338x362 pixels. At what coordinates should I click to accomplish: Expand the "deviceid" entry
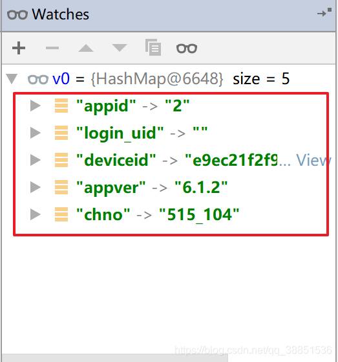[36, 160]
